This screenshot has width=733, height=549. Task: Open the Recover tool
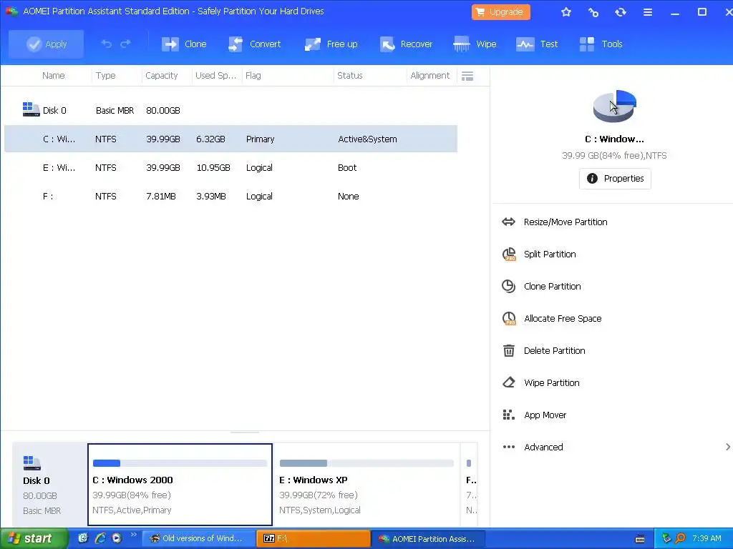[406, 44]
